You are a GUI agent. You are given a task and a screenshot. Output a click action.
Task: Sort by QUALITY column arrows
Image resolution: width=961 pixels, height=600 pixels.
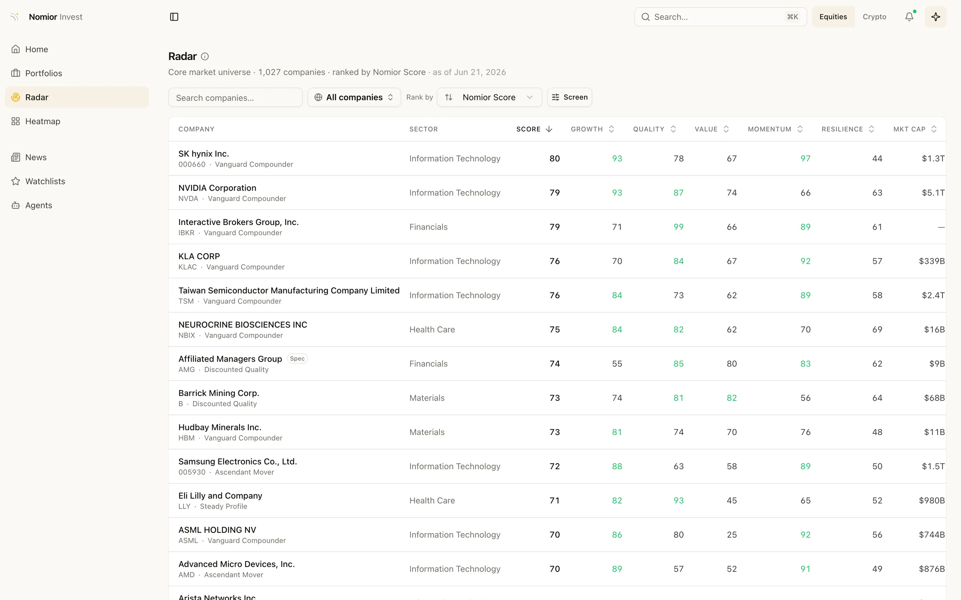pos(673,129)
